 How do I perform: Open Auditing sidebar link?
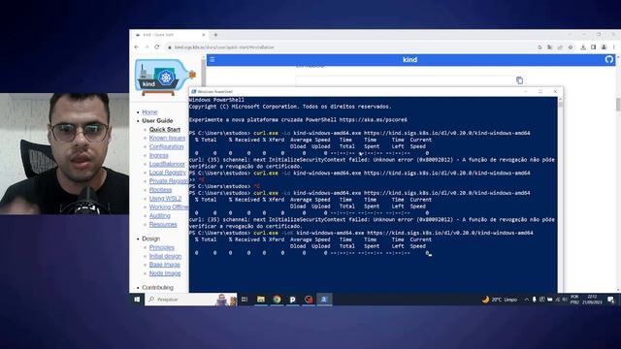click(x=159, y=216)
